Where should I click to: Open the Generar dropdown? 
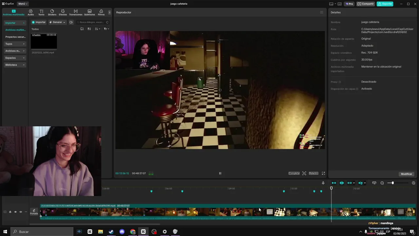click(57, 22)
